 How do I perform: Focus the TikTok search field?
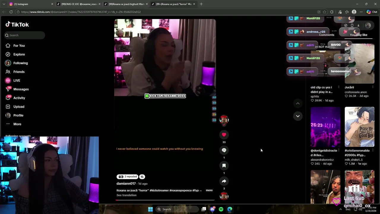pos(25,35)
